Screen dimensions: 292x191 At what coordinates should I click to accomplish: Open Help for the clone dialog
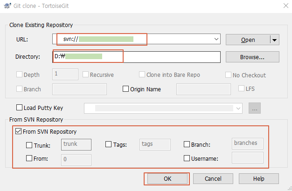coord(259,179)
